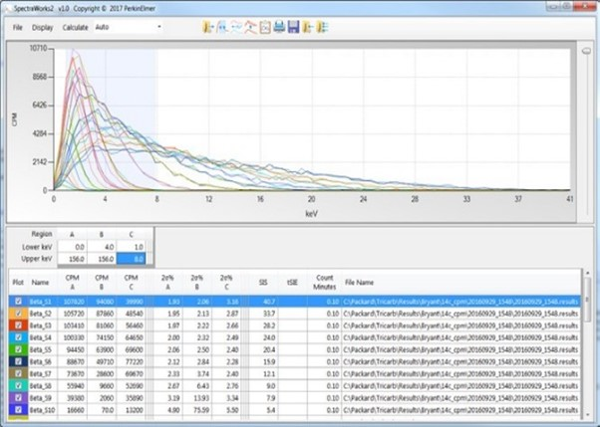Click the floppy disk save icon

point(294,27)
